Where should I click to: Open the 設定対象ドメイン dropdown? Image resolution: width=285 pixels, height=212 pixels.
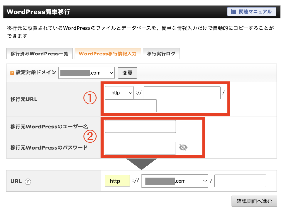coord(87,73)
